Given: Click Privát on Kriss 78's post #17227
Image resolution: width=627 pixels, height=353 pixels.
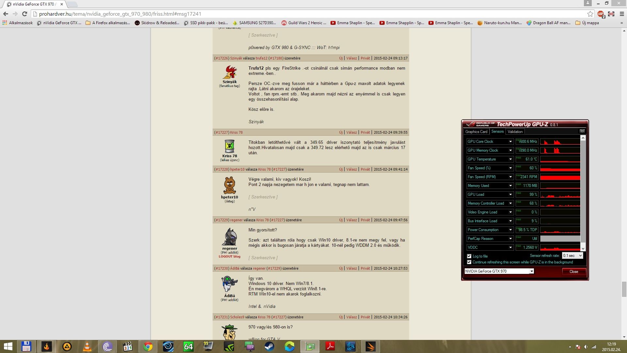Looking at the screenshot, I should tap(365, 132).
